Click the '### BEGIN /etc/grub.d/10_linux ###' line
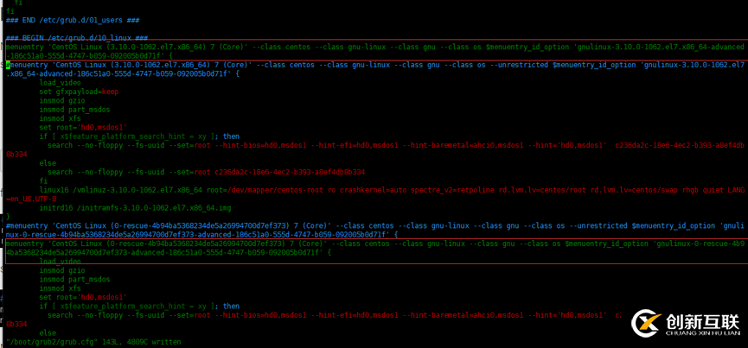This screenshot has height=348, width=748. [x=76, y=38]
